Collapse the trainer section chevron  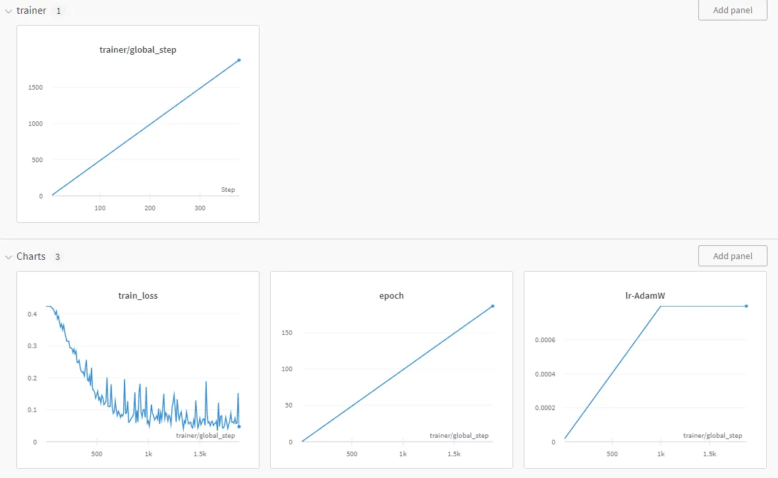click(x=9, y=11)
